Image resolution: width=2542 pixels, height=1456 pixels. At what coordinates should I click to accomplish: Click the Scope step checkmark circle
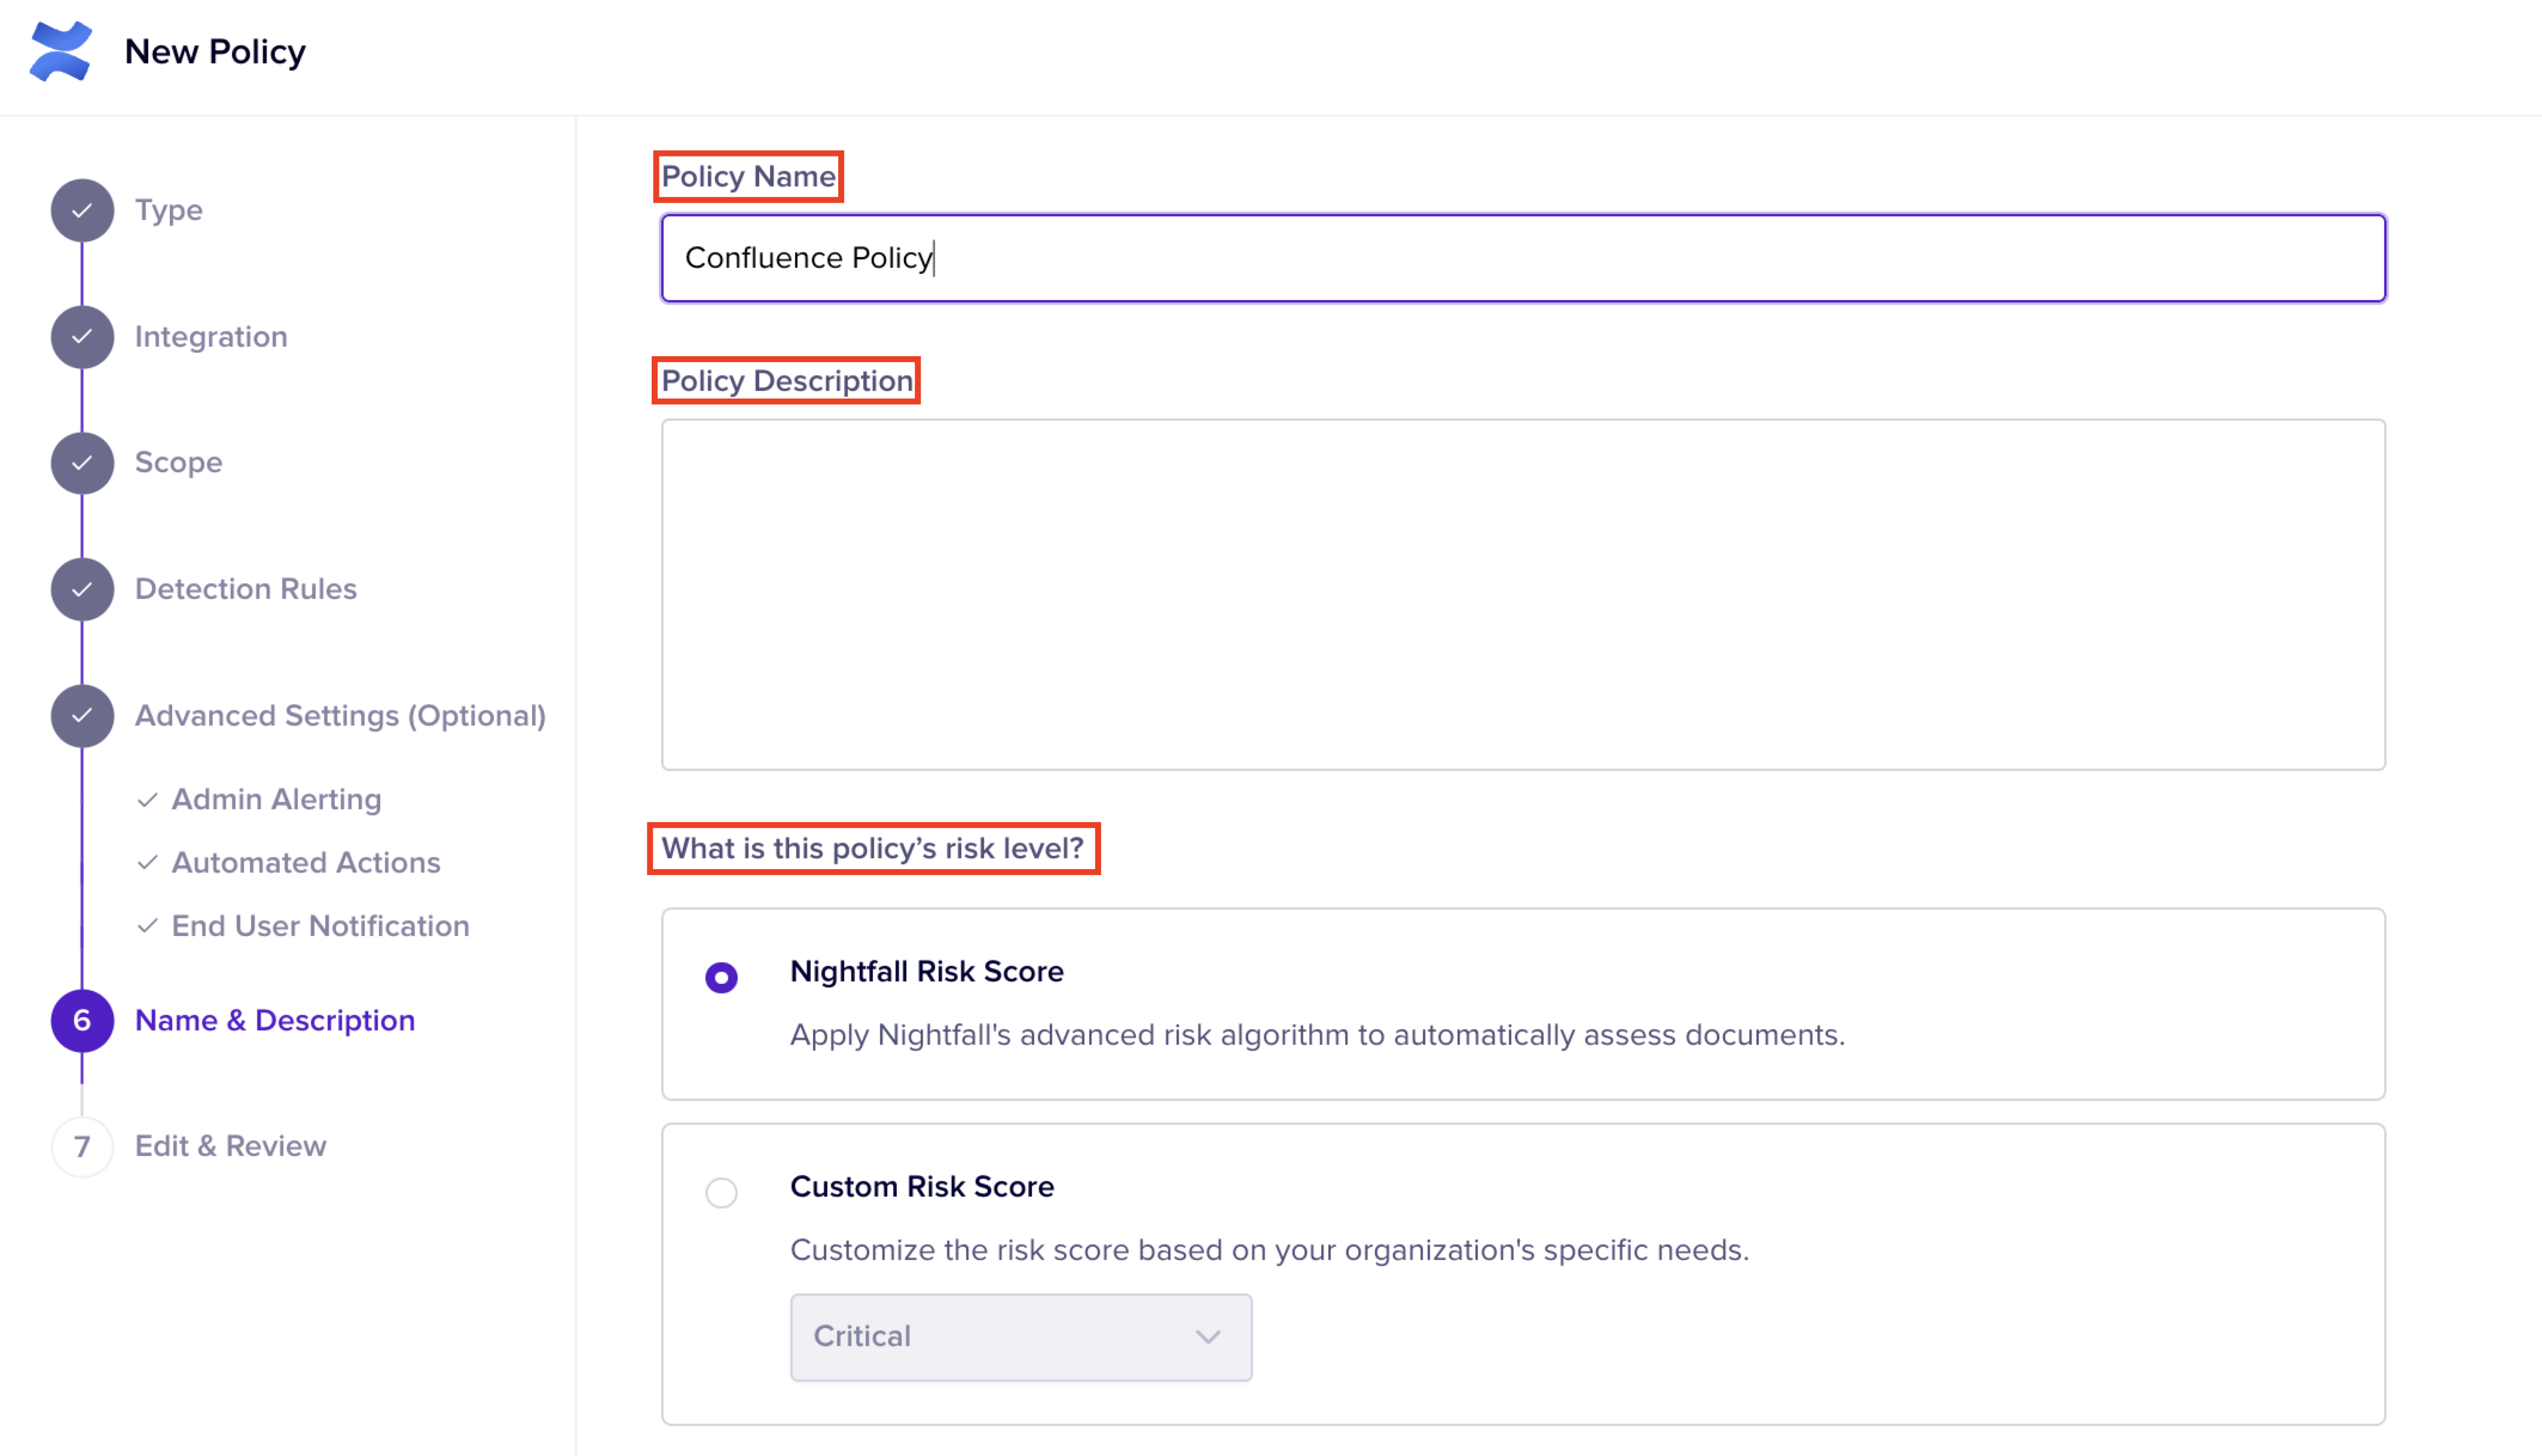tap(82, 463)
